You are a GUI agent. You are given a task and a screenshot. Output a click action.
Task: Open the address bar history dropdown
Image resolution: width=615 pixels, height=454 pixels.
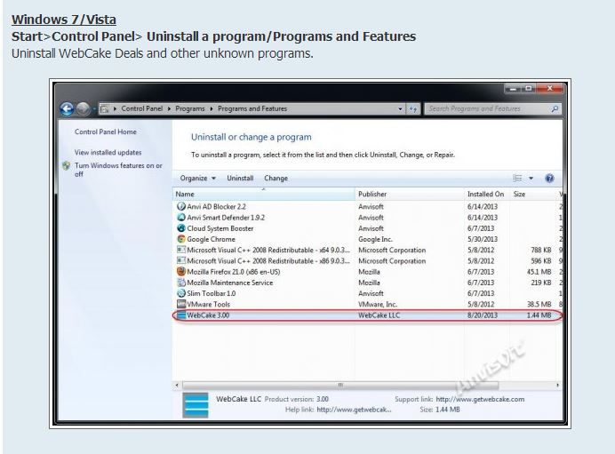tap(400, 109)
